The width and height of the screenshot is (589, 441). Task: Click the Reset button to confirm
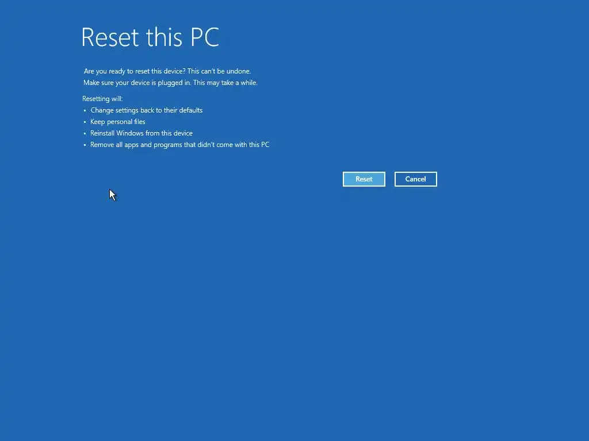[364, 179]
